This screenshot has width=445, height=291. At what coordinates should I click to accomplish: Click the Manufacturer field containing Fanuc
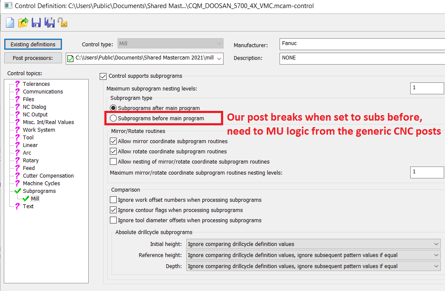coord(361,44)
